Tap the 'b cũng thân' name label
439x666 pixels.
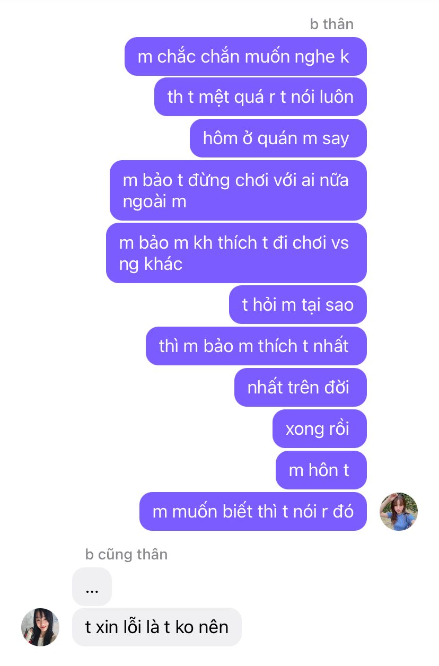tap(126, 554)
